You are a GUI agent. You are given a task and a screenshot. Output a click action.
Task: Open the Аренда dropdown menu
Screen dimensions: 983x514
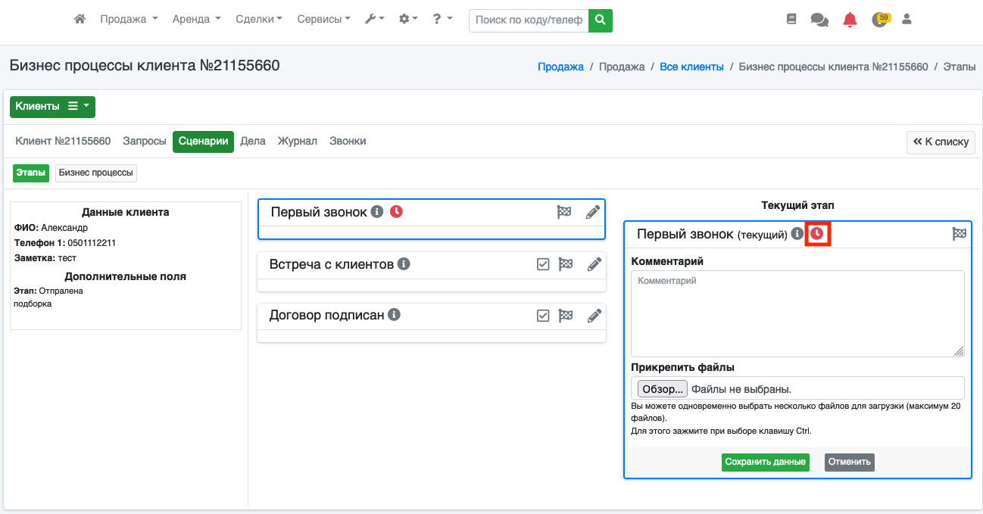pyautogui.click(x=196, y=20)
